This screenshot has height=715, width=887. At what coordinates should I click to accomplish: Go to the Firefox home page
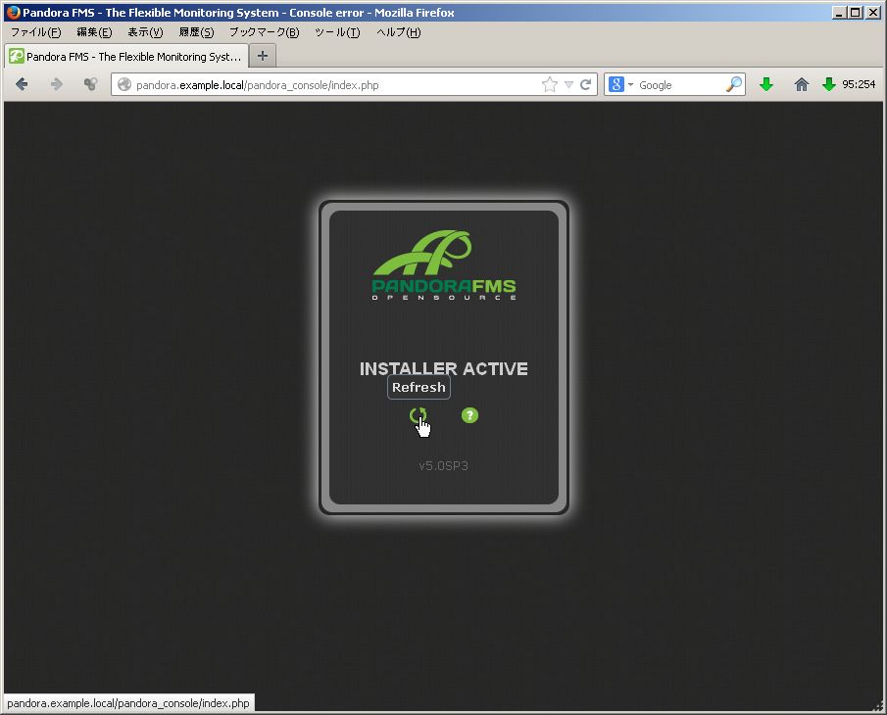[x=801, y=85]
